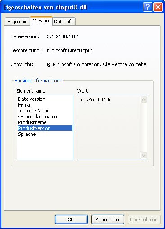Close the dinput8.dll properties dialog

[x=158, y=7]
